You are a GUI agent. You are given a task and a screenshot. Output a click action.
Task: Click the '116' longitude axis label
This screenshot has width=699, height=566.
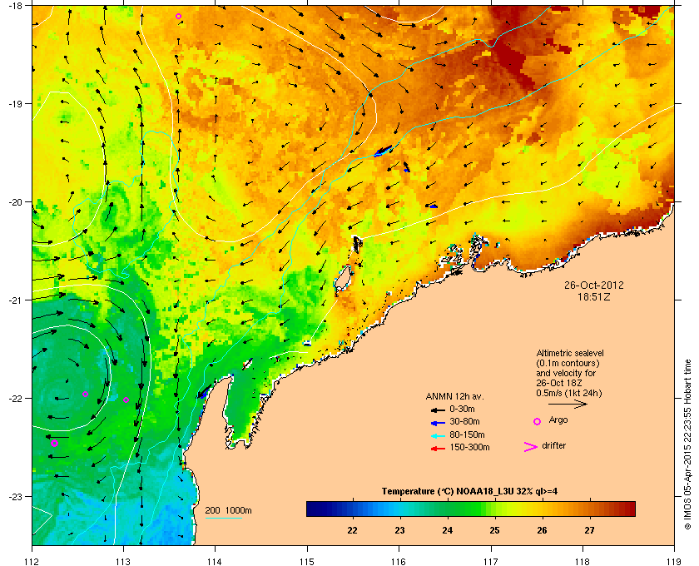(399, 561)
